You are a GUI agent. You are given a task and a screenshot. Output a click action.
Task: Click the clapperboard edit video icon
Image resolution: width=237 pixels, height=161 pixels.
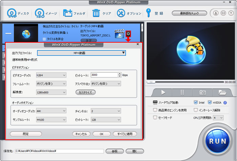click(119, 34)
